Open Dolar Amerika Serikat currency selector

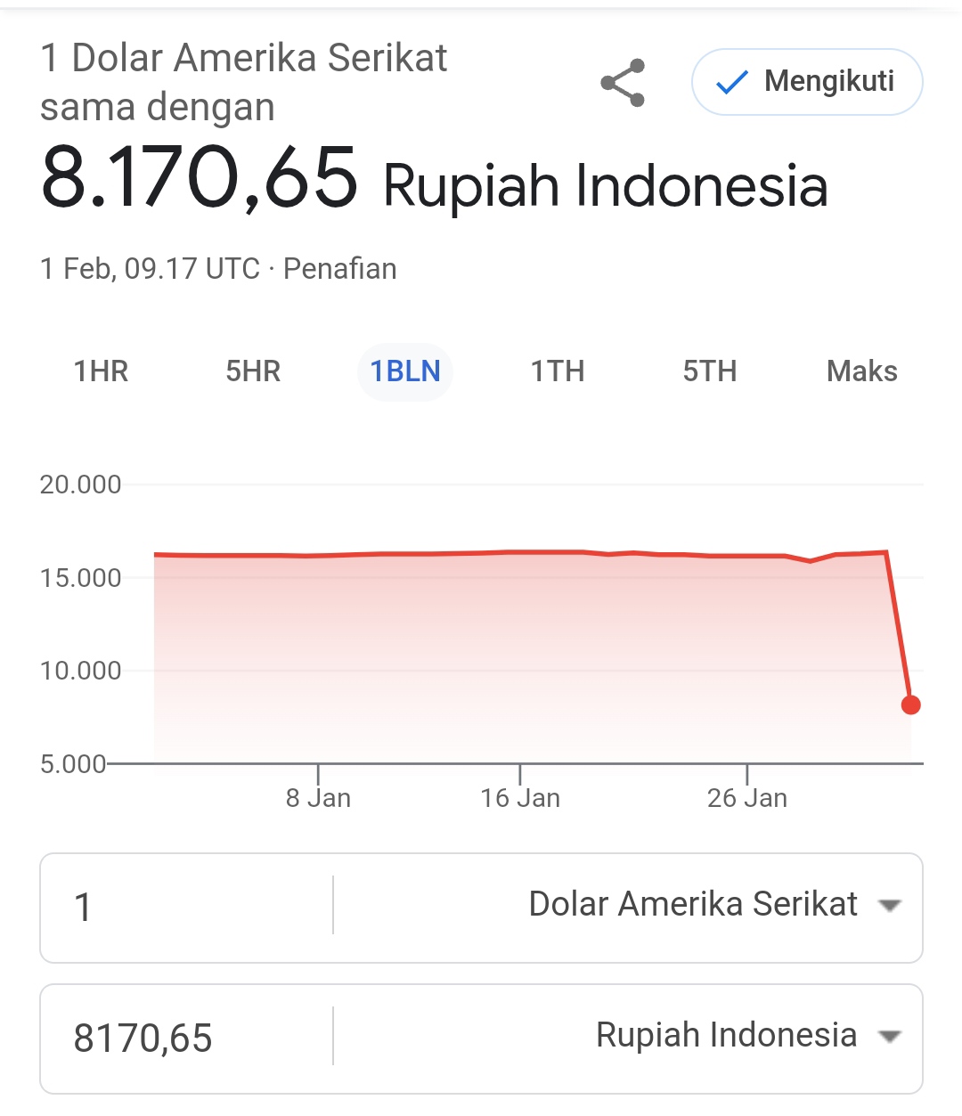[692, 904]
